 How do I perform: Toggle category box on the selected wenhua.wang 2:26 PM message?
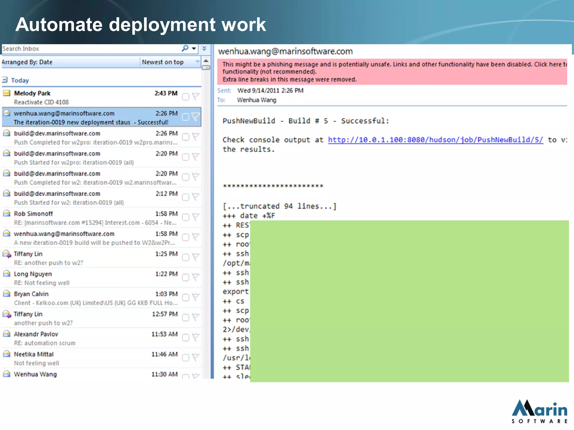coord(186,117)
